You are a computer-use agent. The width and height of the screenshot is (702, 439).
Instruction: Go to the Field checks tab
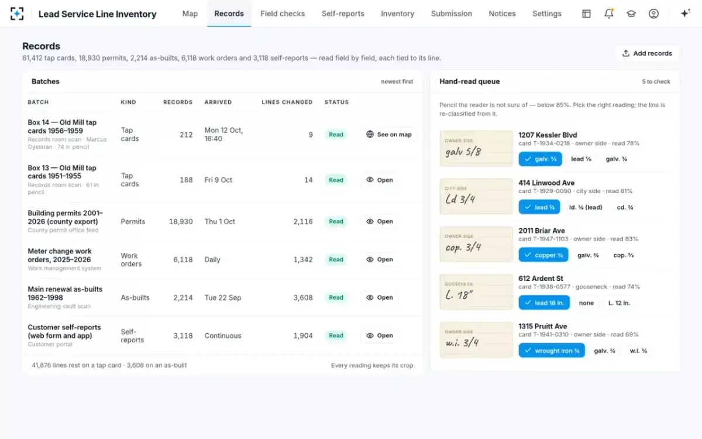pyautogui.click(x=283, y=13)
